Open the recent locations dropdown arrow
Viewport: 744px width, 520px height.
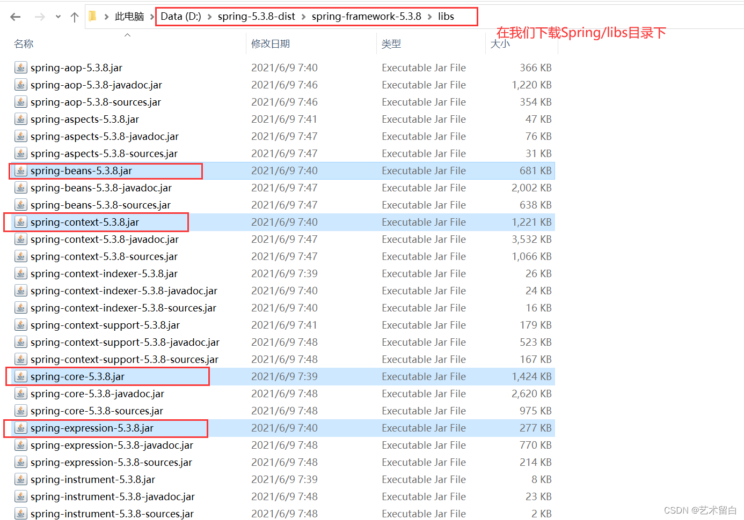pyautogui.click(x=58, y=17)
